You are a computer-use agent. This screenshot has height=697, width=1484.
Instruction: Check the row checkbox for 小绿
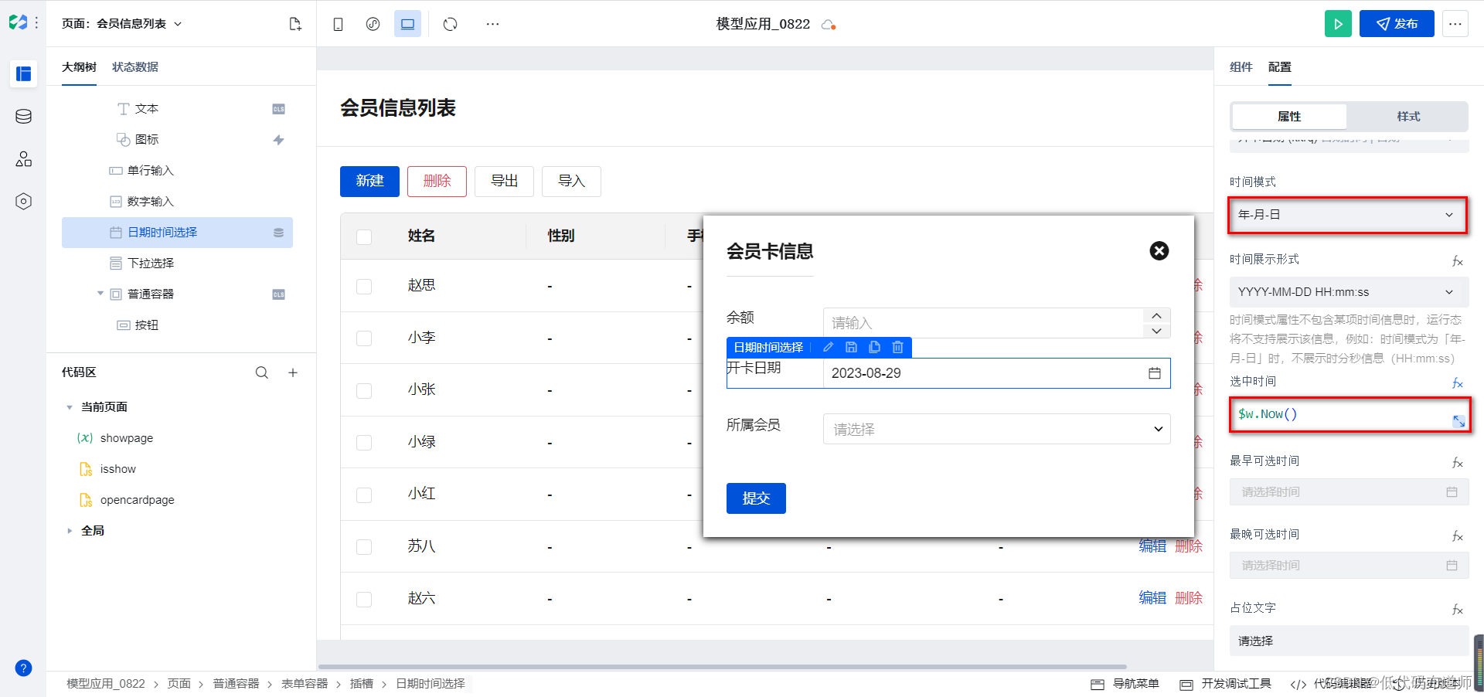point(364,443)
